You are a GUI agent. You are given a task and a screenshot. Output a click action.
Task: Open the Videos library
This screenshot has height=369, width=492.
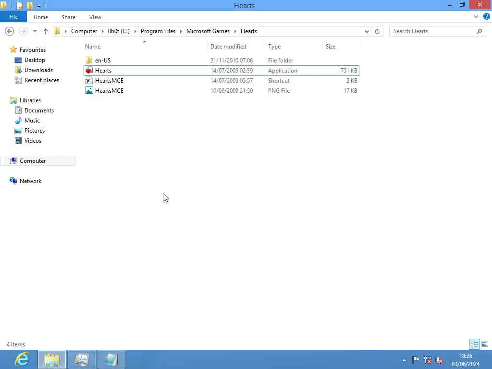coord(33,141)
